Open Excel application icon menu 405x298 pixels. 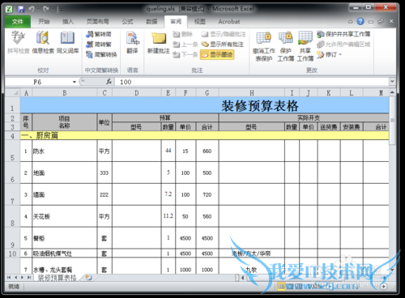(9, 9)
